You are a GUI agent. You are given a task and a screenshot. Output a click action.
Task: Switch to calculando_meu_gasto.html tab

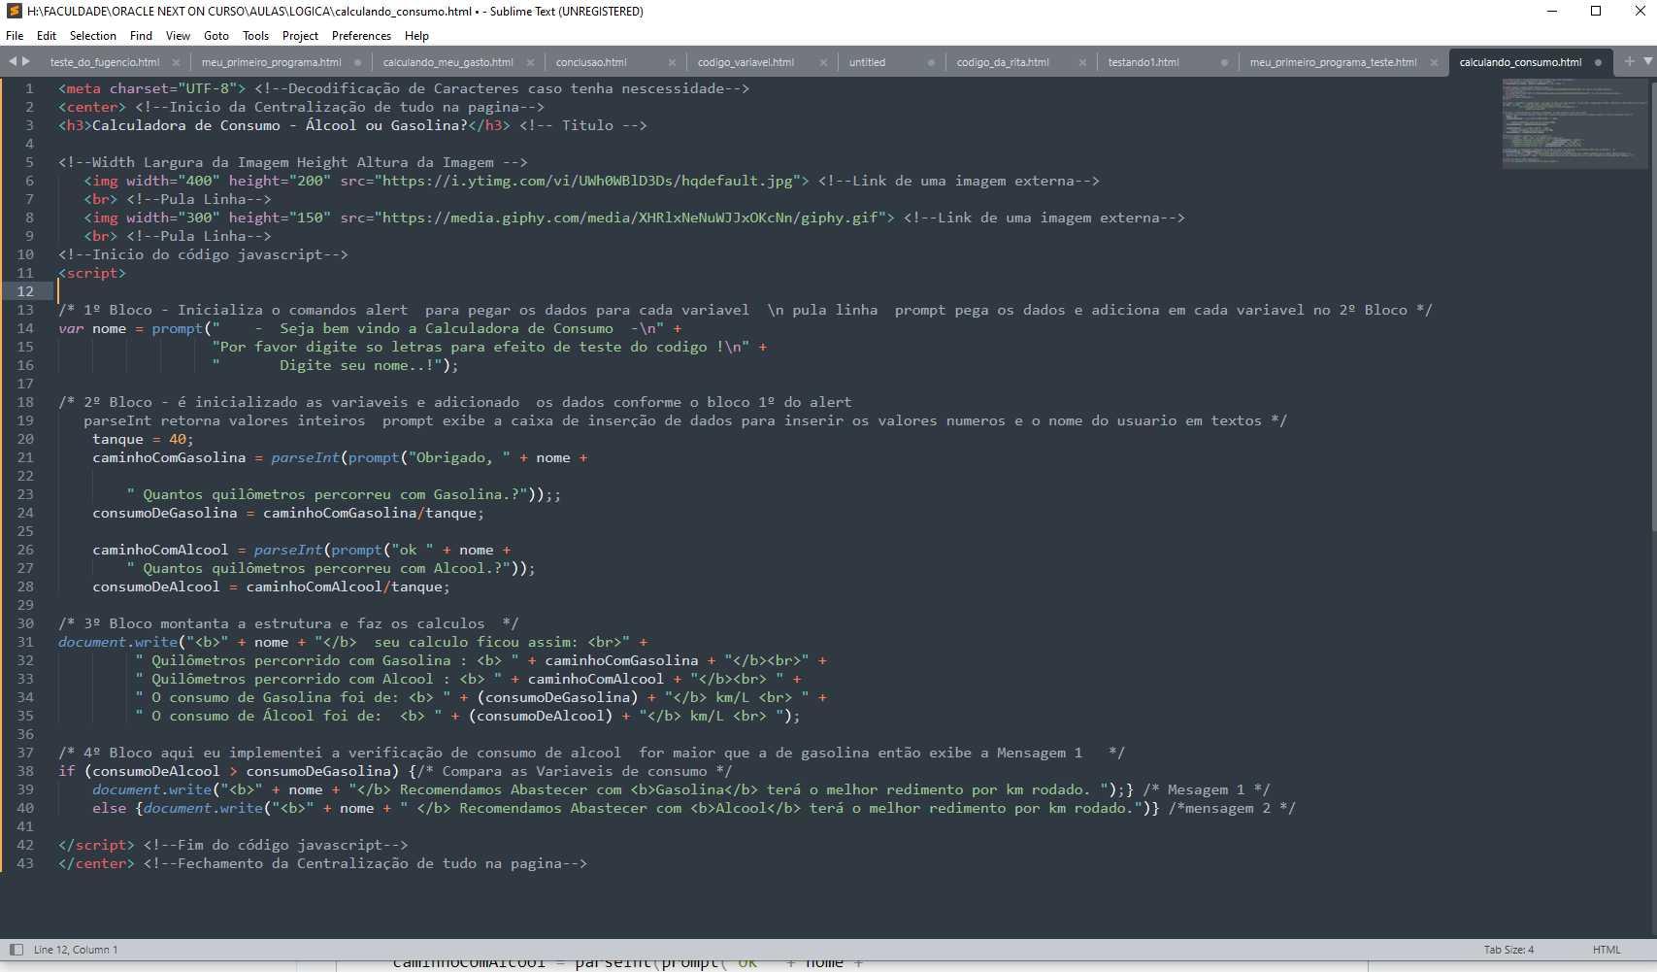click(448, 62)
